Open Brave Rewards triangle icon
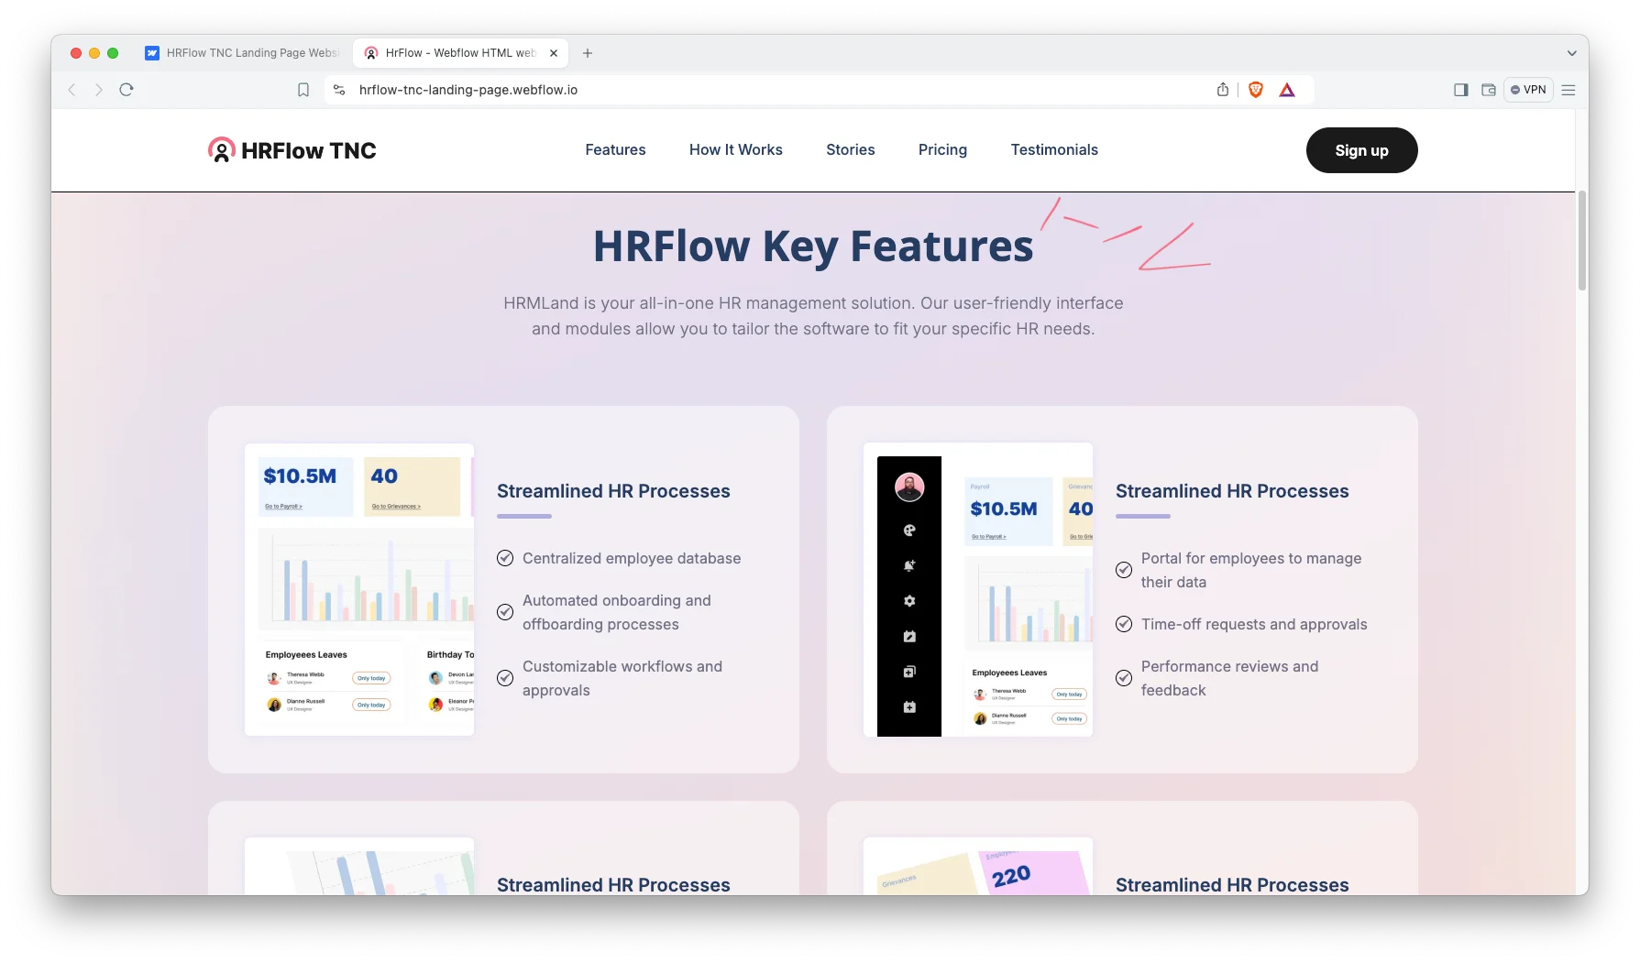The image size is (1640, 963). pyautogui.click(x=1287, y=90)
